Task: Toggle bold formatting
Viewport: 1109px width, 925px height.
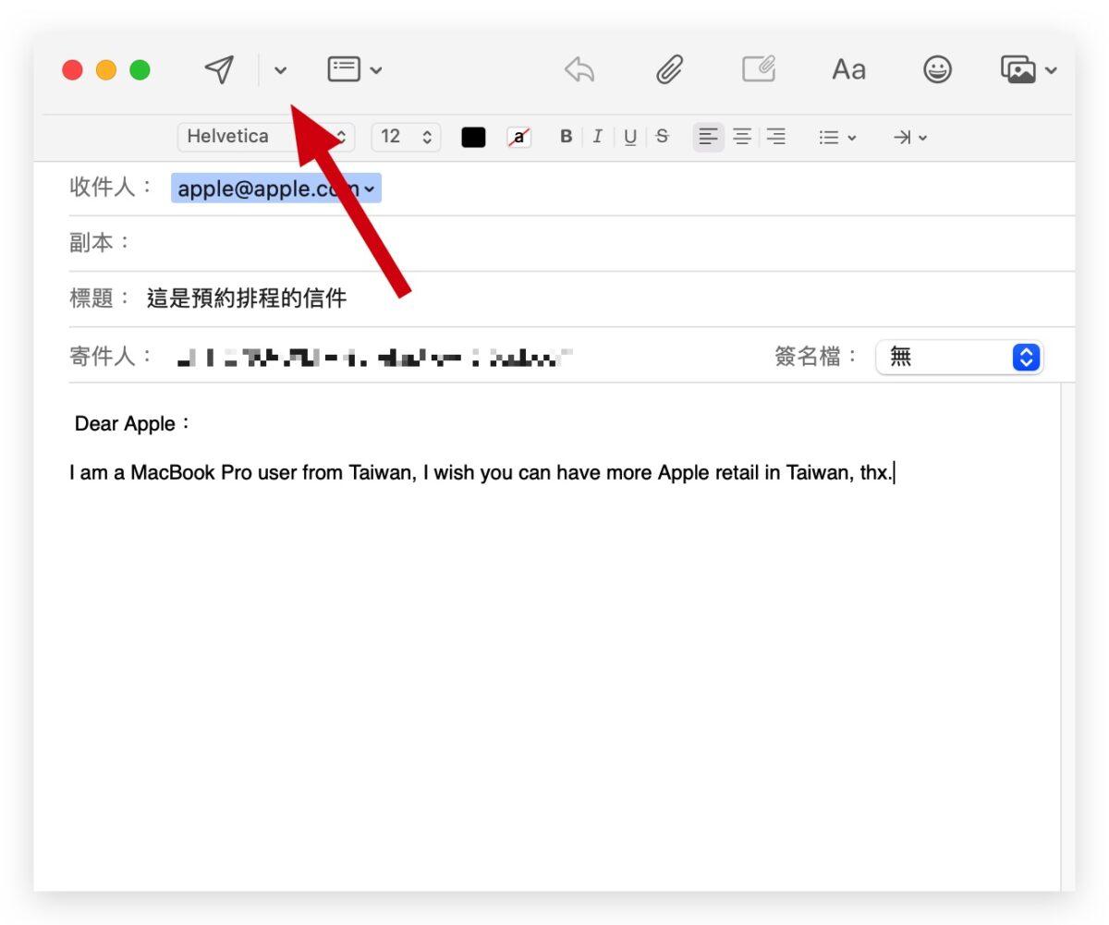Action: point(567,137)
